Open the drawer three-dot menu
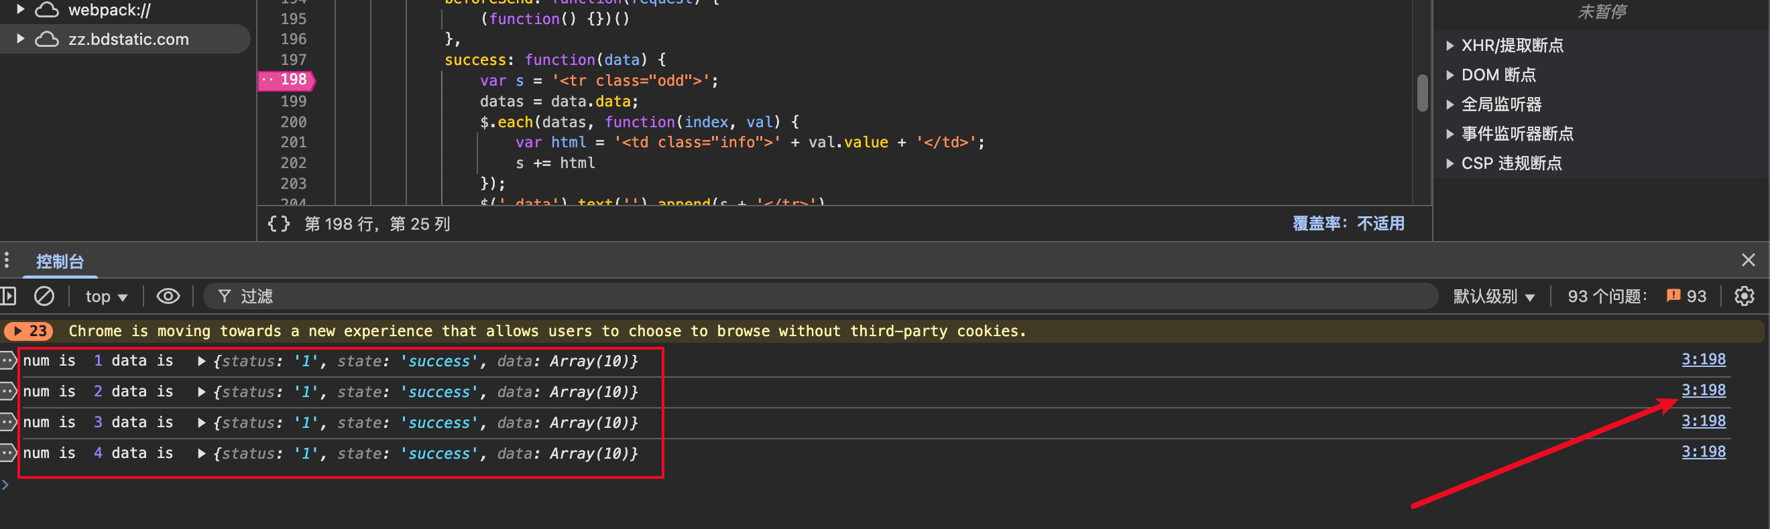 7,260
